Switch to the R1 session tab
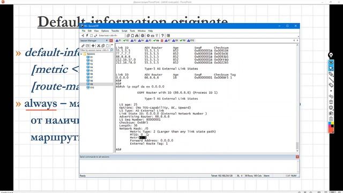 118,41
